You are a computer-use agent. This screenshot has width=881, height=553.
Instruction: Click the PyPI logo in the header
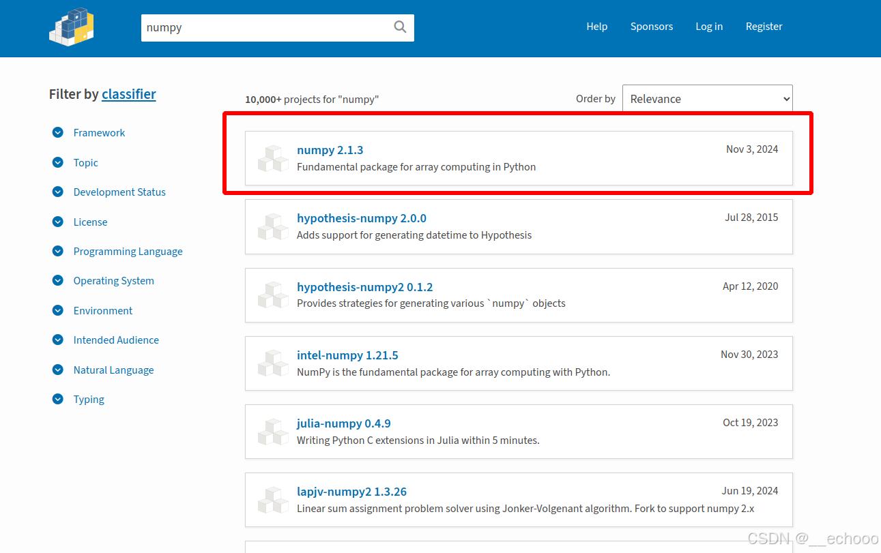pos(72,27)
